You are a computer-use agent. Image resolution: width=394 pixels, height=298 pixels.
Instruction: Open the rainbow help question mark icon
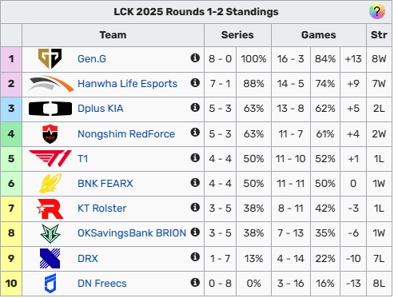point(377,11)
